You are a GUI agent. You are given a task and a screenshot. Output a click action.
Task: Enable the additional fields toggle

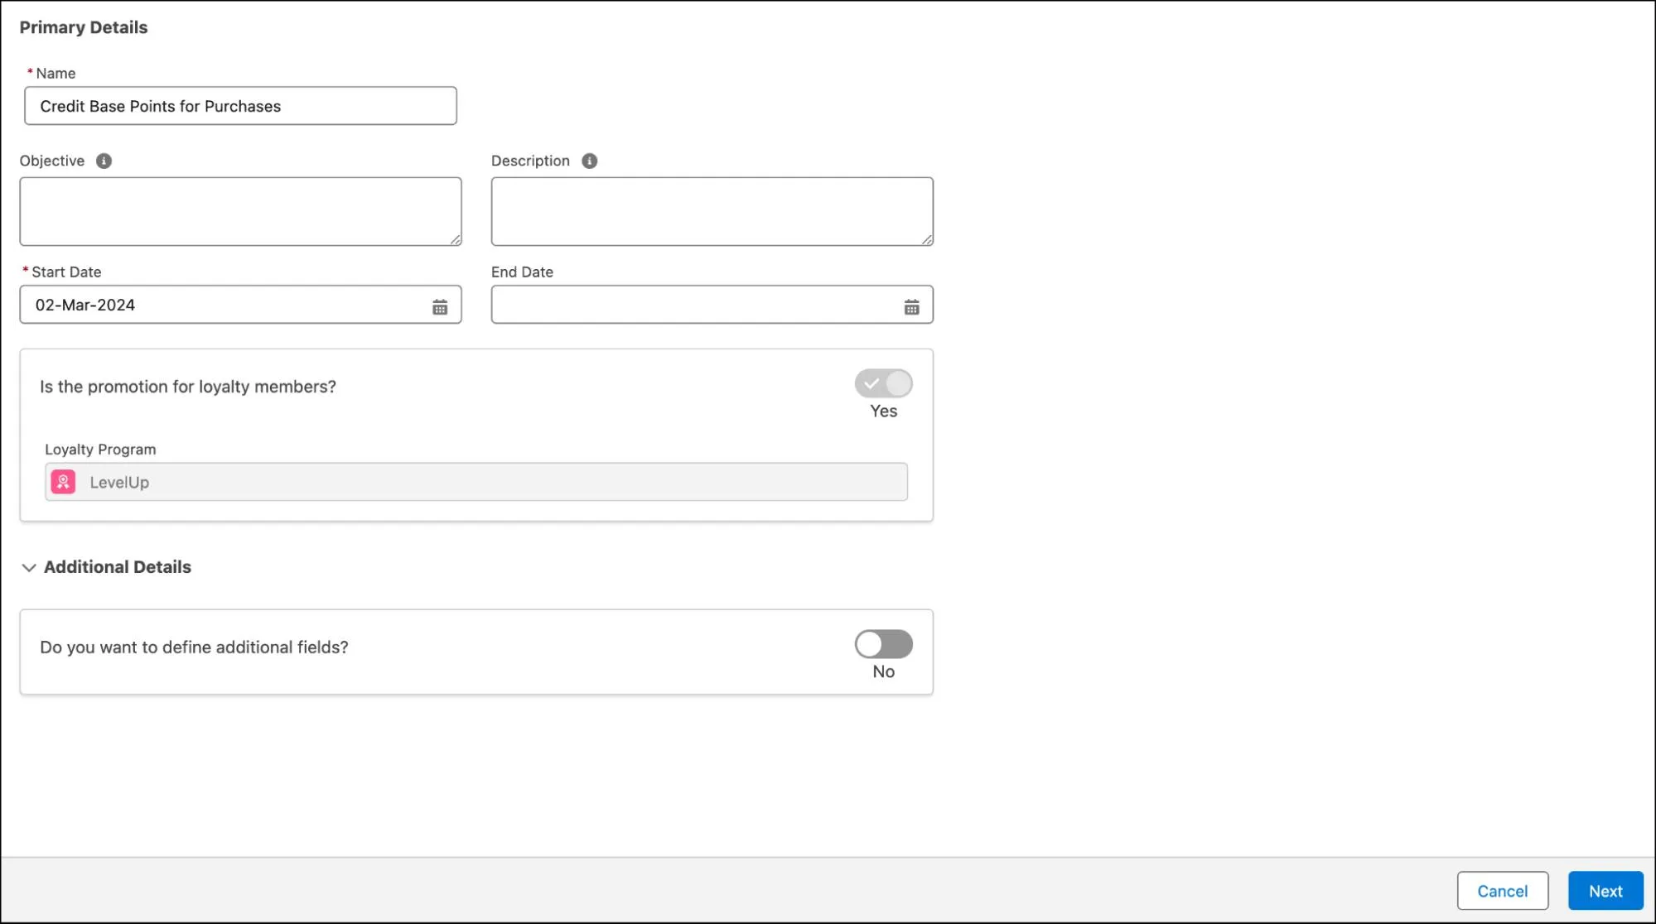[884, 643]
